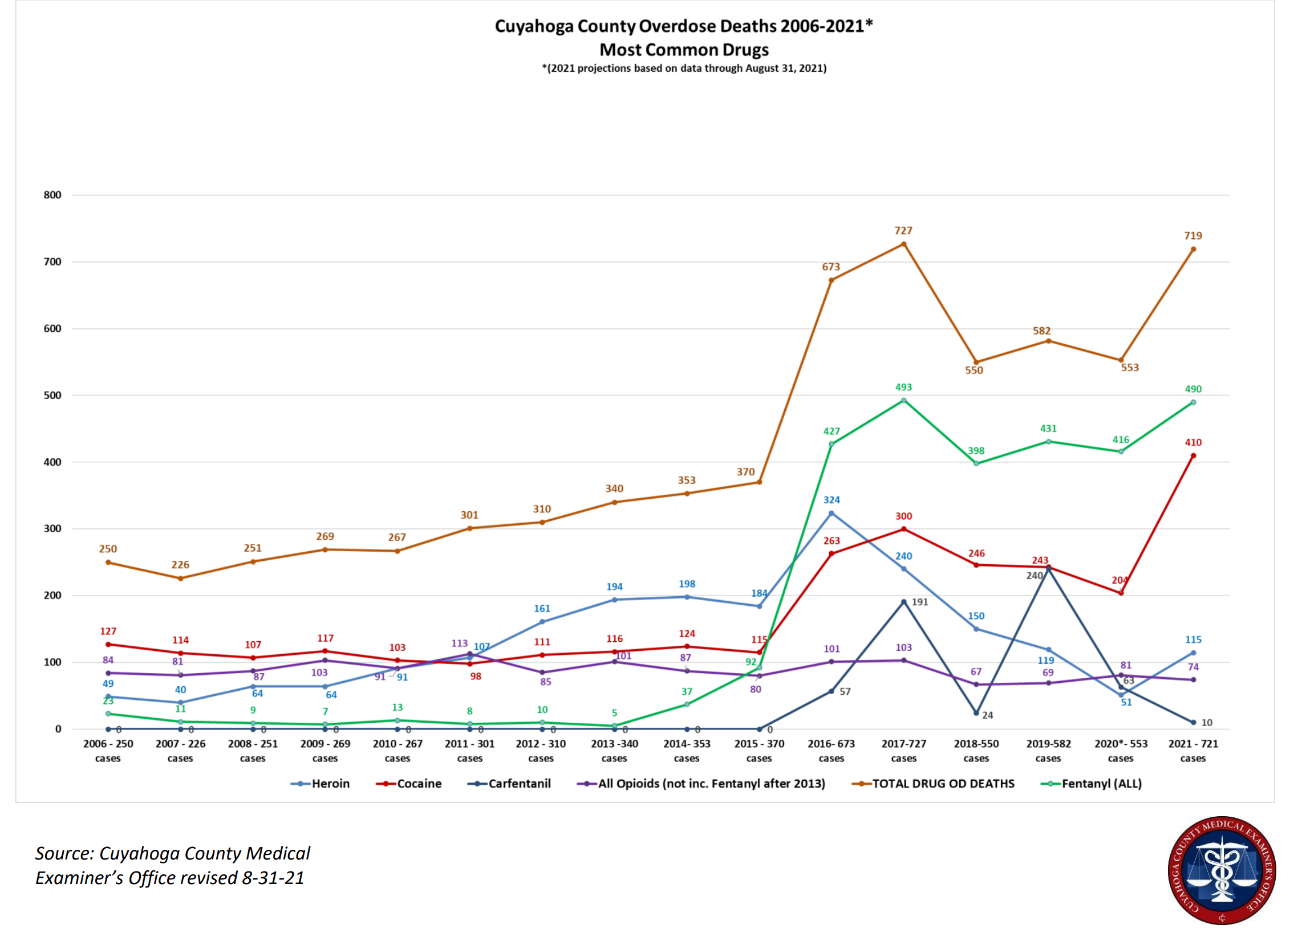Click the 719 total deaths data label
This screenshot has width=1294, height=937.
tap(1193, 235)
